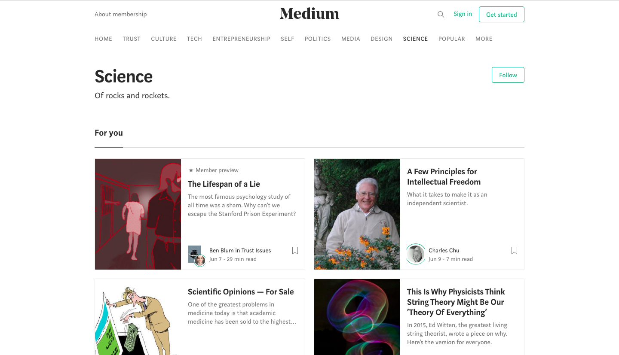Screen dimensions: 619x355
Task: Bookmark A Few Principles for Intellectual Freedom
Action: coord(514,250)
